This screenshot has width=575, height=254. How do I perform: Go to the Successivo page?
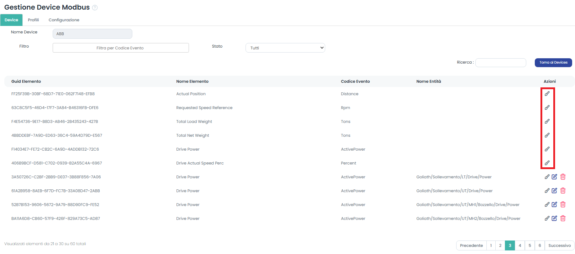tap(559, 245)
